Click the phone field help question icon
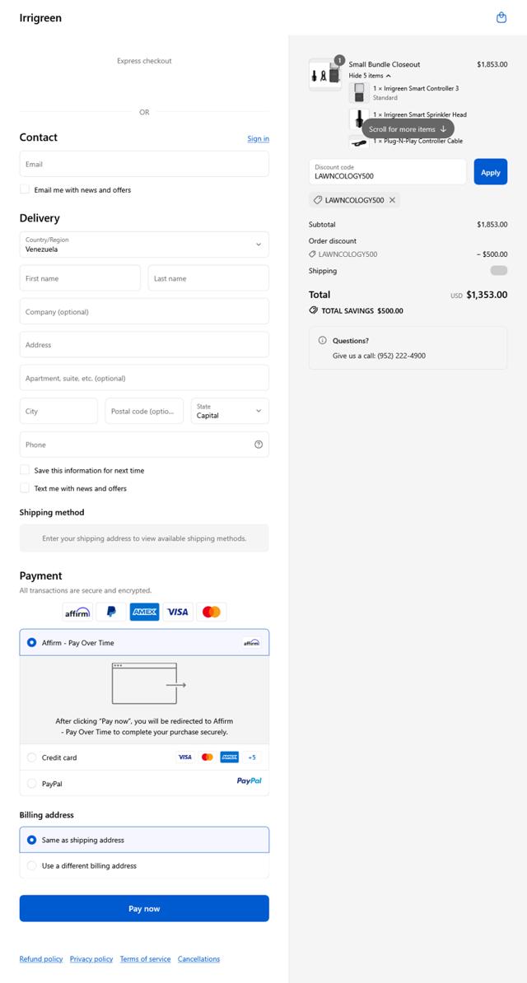 (259, 445)
